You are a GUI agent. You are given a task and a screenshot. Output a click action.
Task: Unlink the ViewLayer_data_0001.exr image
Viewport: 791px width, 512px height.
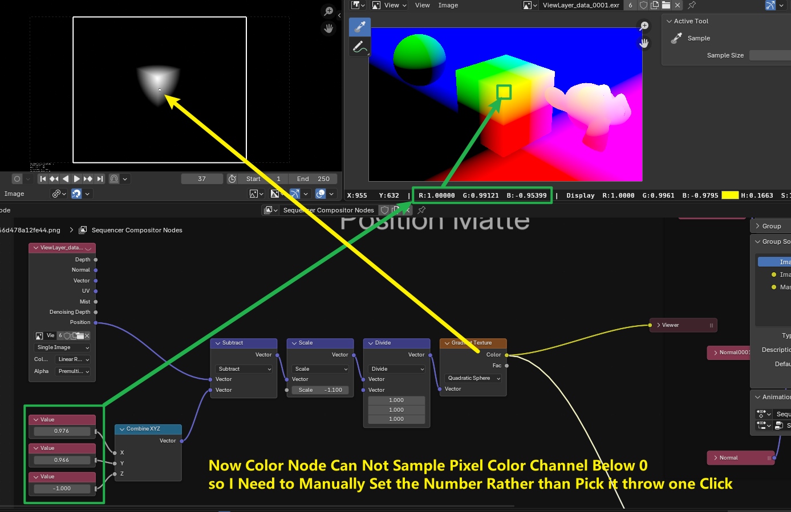click(x=678, y=5)
